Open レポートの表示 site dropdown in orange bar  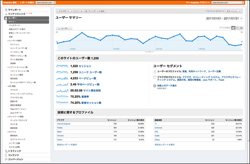[x=45, y=3]
